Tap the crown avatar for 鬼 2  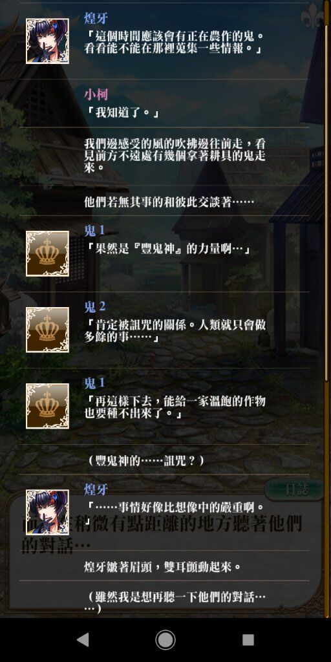(x=47, y=330)
